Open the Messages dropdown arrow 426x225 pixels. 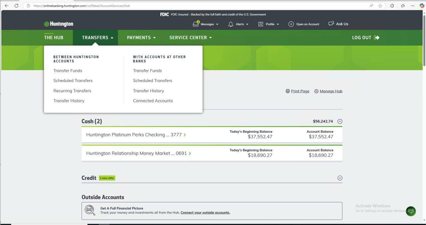coord(217,24)
